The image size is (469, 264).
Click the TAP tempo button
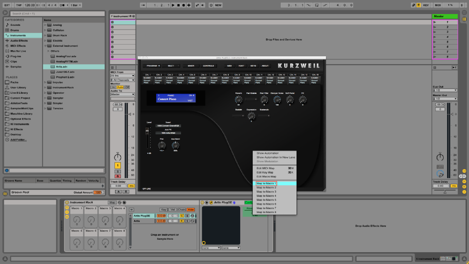(x=18, y=5)
